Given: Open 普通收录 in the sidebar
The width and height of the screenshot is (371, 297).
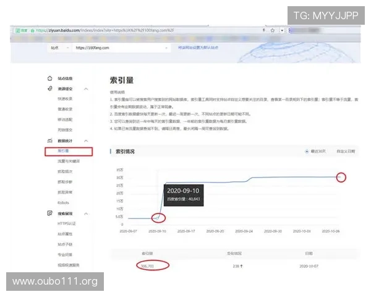Looking at the screenshot, I should coord(65,109).
